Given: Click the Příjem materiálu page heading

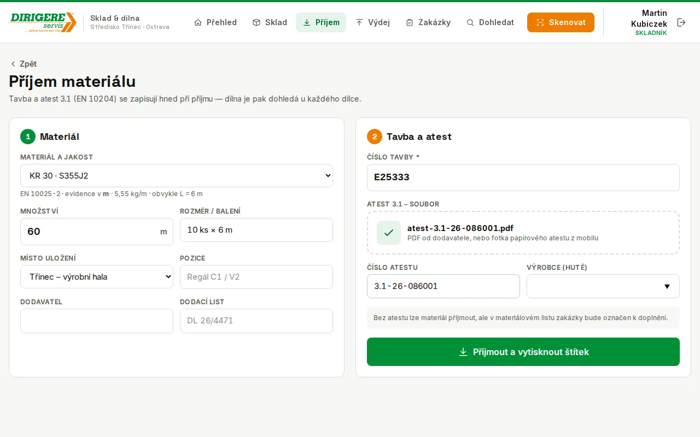Looking at the screenshot, I should tap(72, 81).
